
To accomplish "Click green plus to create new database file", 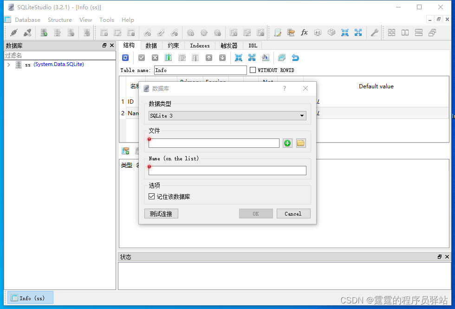I will click(x=287, y=143).
